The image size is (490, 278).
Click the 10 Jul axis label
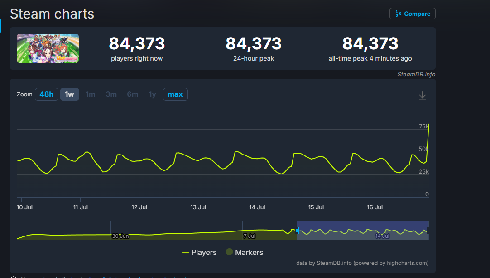tap(25, 207)
